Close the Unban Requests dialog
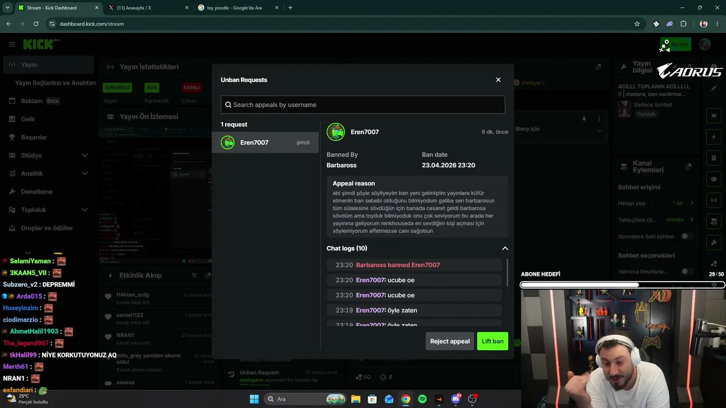 click(x=498, y=80)
